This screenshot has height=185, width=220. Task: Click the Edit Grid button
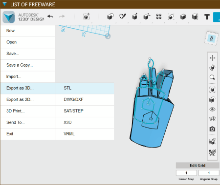coord(198,166)
